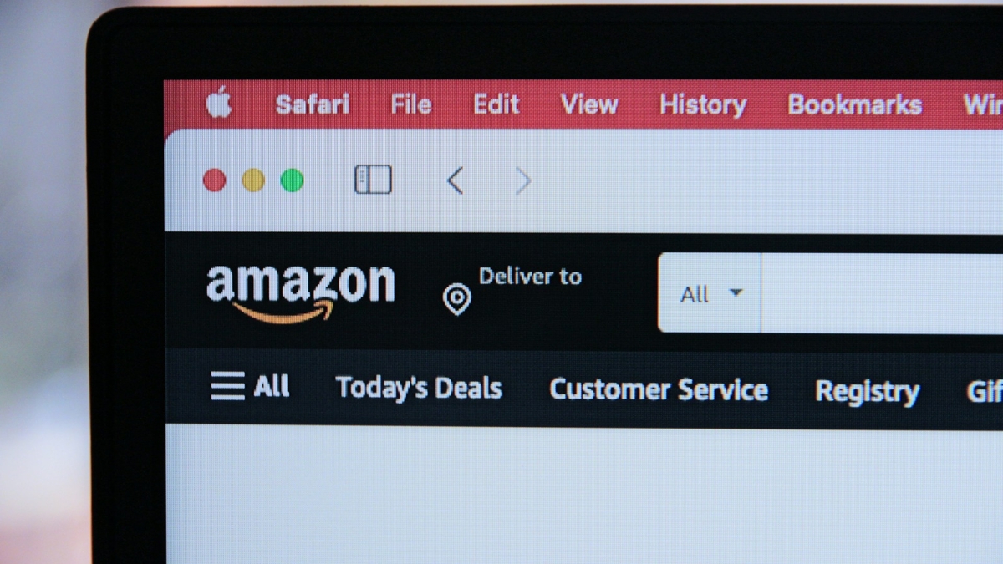Click the yellow minimize window button
The width and height of the screenshot is (1003, 564).
[x=253, y=180]
